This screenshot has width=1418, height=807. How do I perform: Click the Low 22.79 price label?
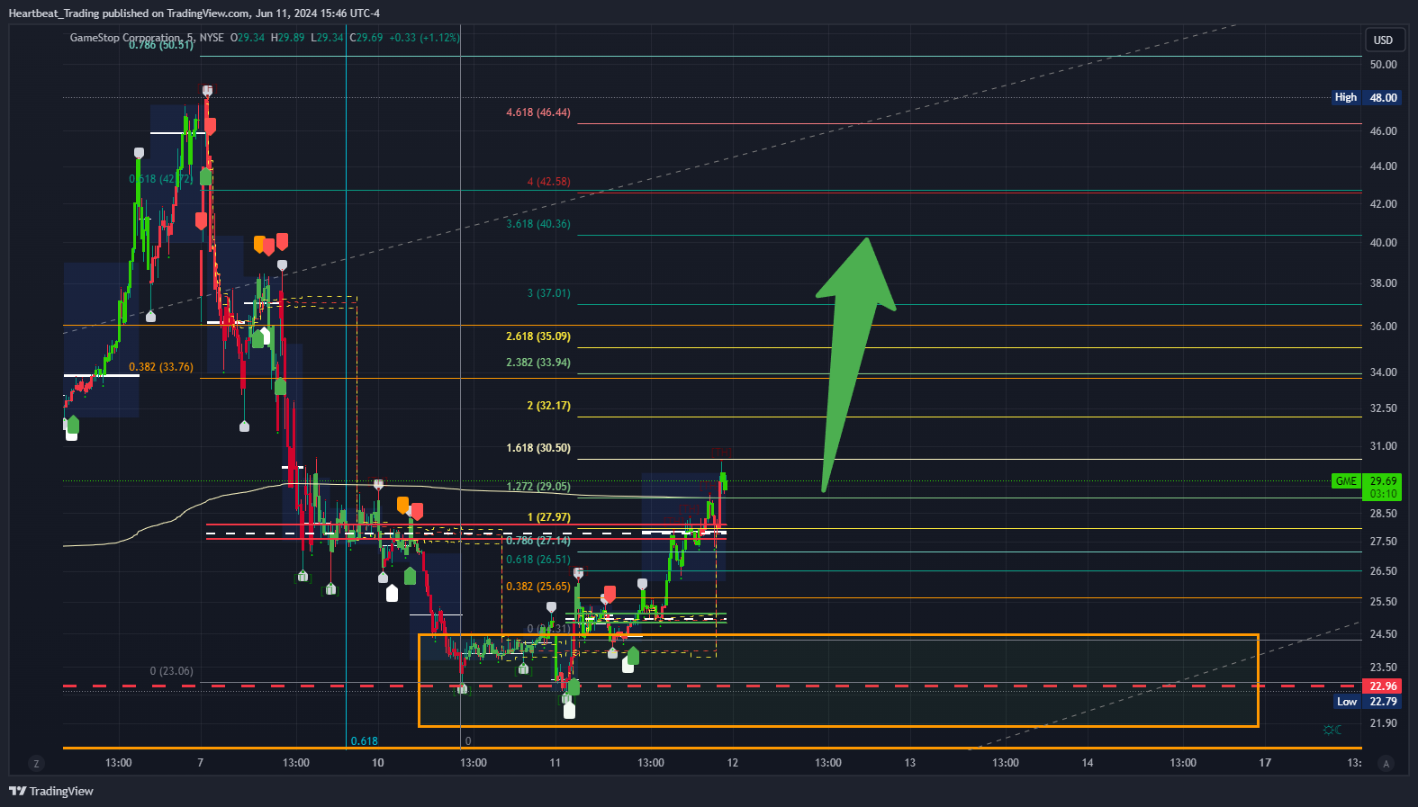(1367, 702)
